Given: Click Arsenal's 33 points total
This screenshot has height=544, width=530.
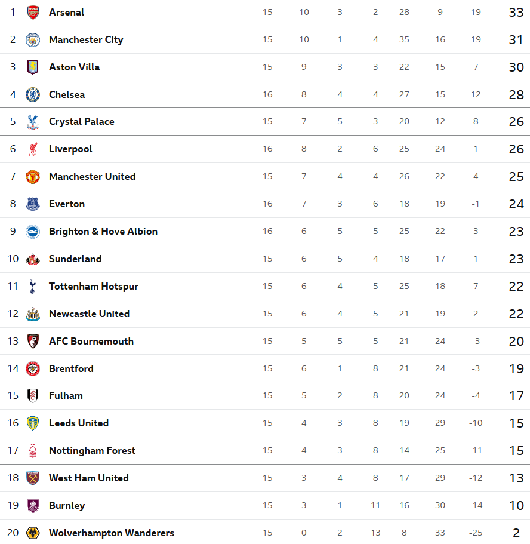Looking at the screenshot, I should pos(516,13).
